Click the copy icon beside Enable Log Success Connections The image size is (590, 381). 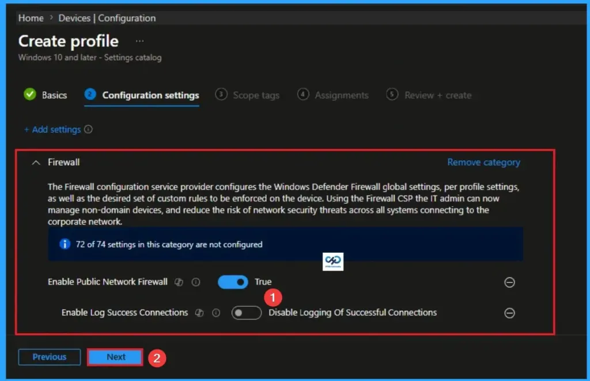pyautogui.click(x=199, y=313)
